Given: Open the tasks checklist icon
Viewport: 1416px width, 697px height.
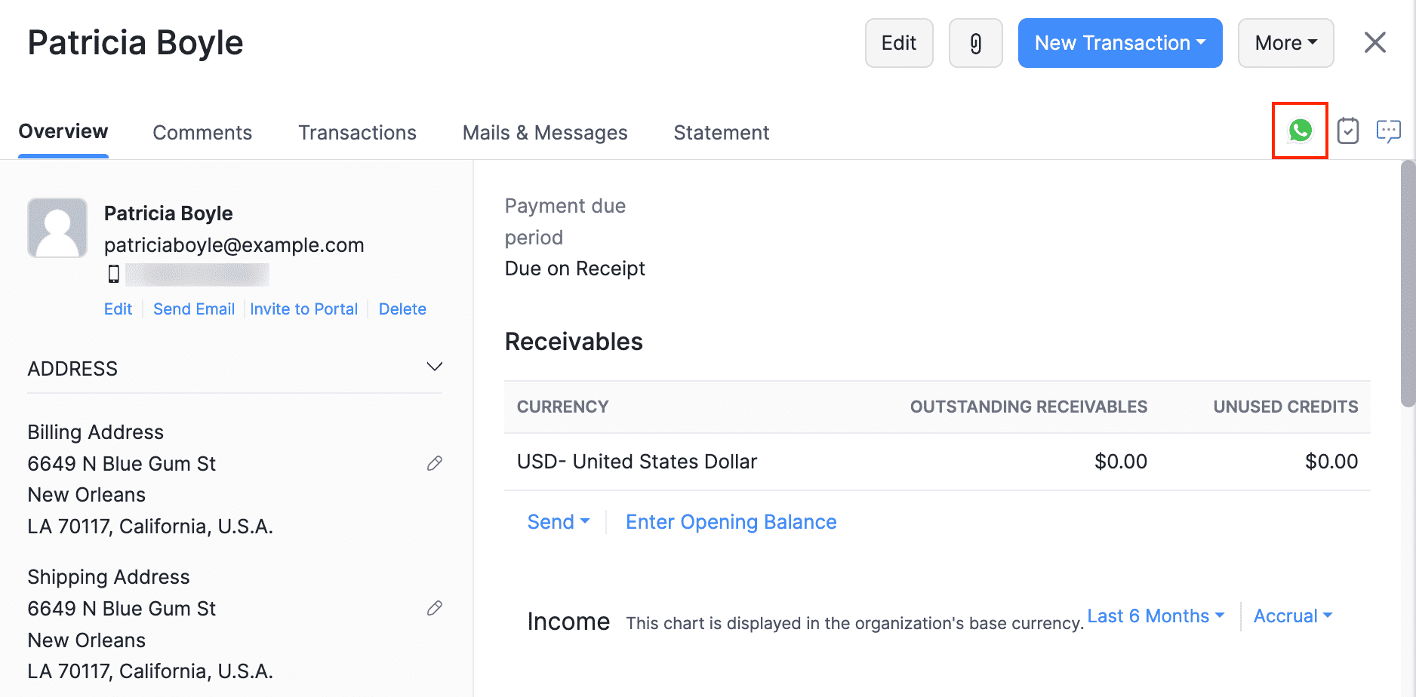Looking at the screenshot, I should (1347, 131).
